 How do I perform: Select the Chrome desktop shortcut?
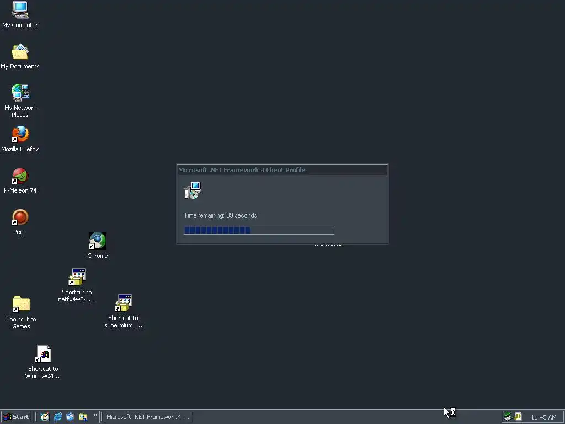(x=97, y=245)
